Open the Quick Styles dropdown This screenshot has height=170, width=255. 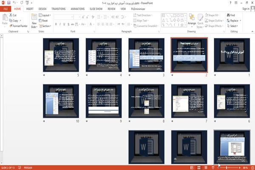point(200,21)
